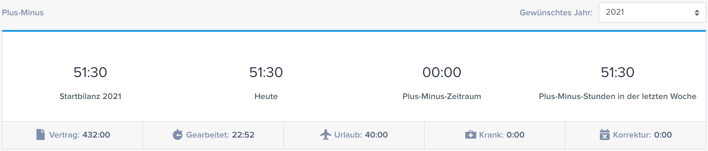Screen dimensions: 708x151
Task: Click the Plus-Minus heading
Action: [x=23, y=13]
